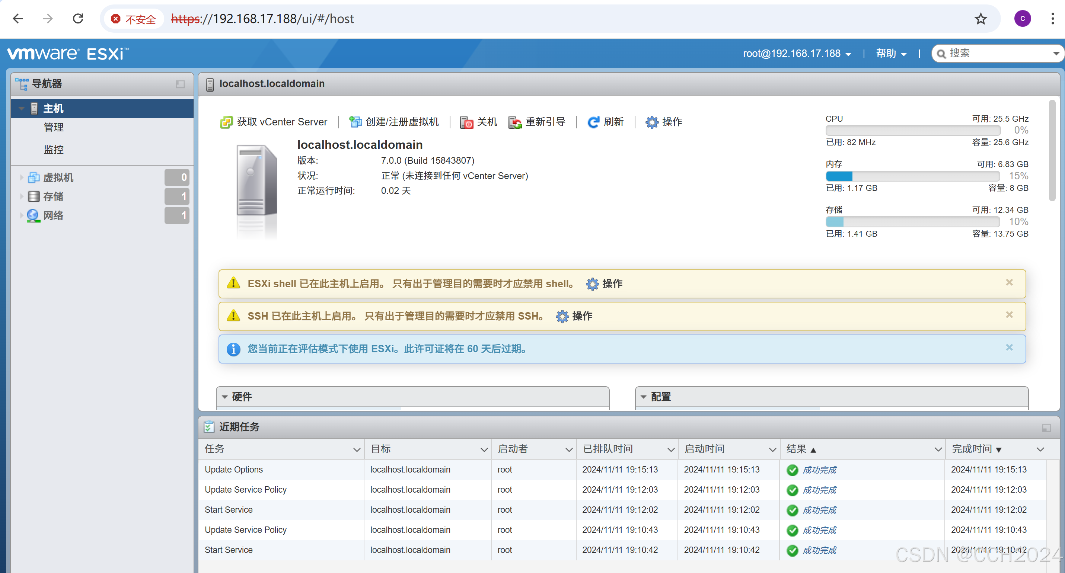Open the root@192.168.17.188 user dropdown
This screenshot has height=573, width=1065.
coord(797,53)
